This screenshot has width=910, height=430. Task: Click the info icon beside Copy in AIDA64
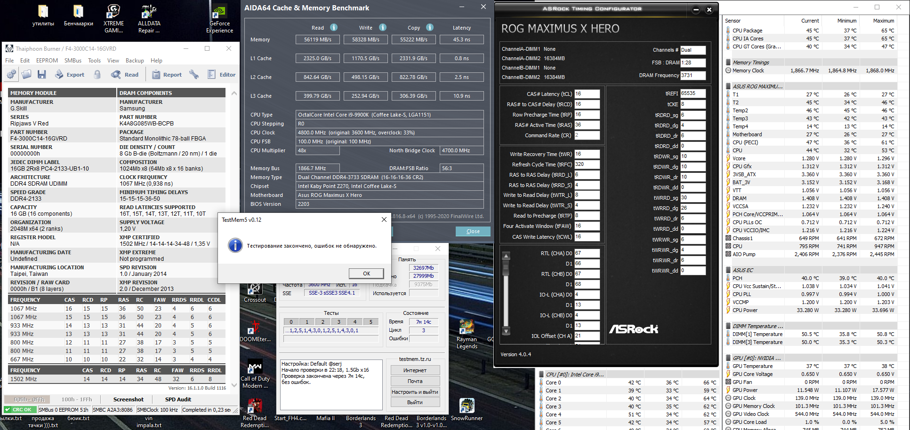tap(430, 27)
